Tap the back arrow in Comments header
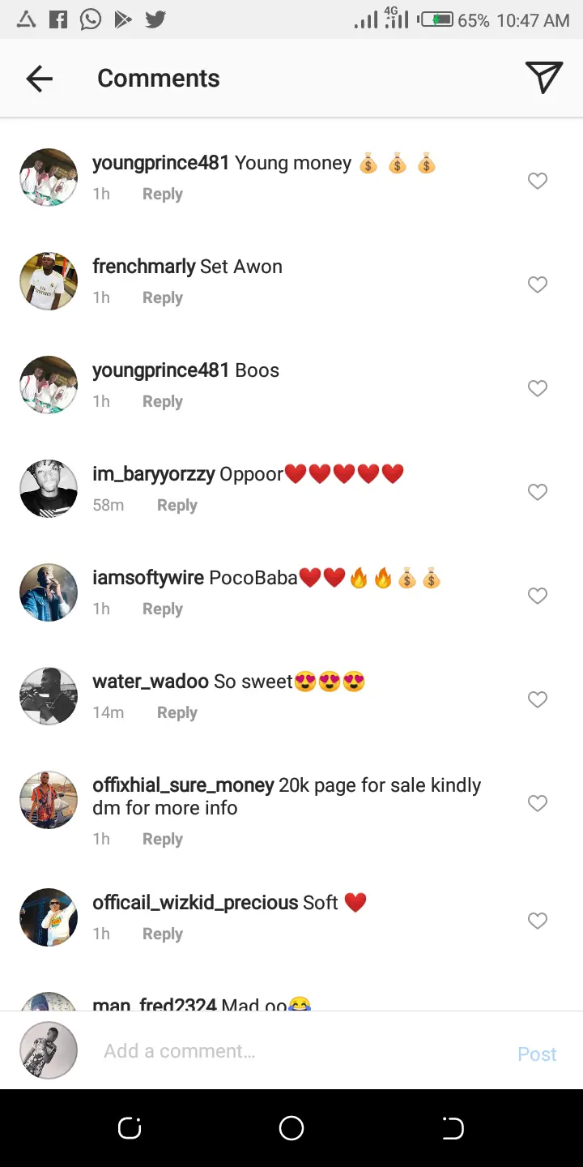This screenshot has width=583, height=1167. 39,79
